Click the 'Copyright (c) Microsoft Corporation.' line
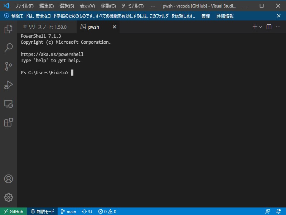 click(x=66, y=42)
